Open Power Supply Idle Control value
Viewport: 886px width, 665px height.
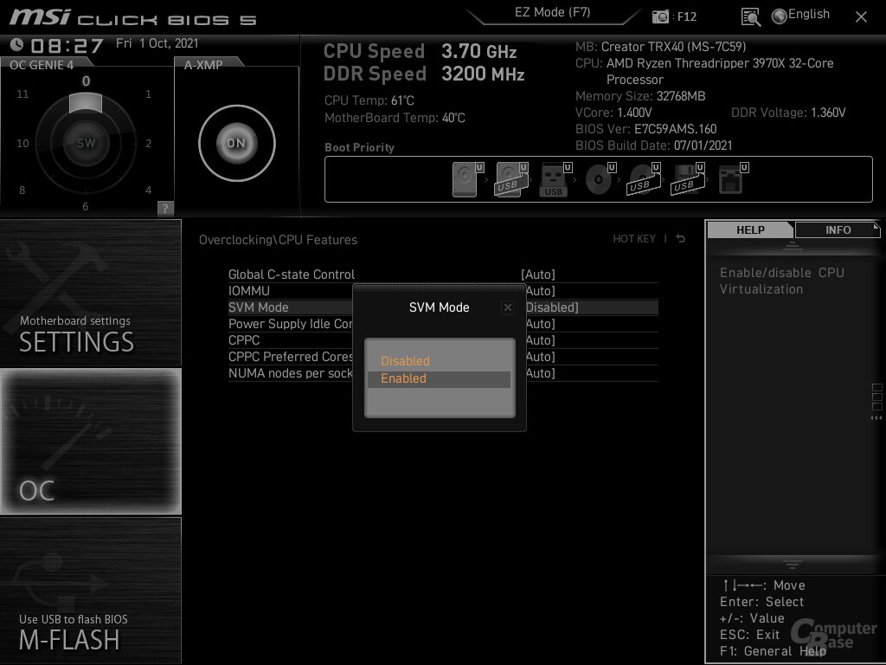(541, 324)
